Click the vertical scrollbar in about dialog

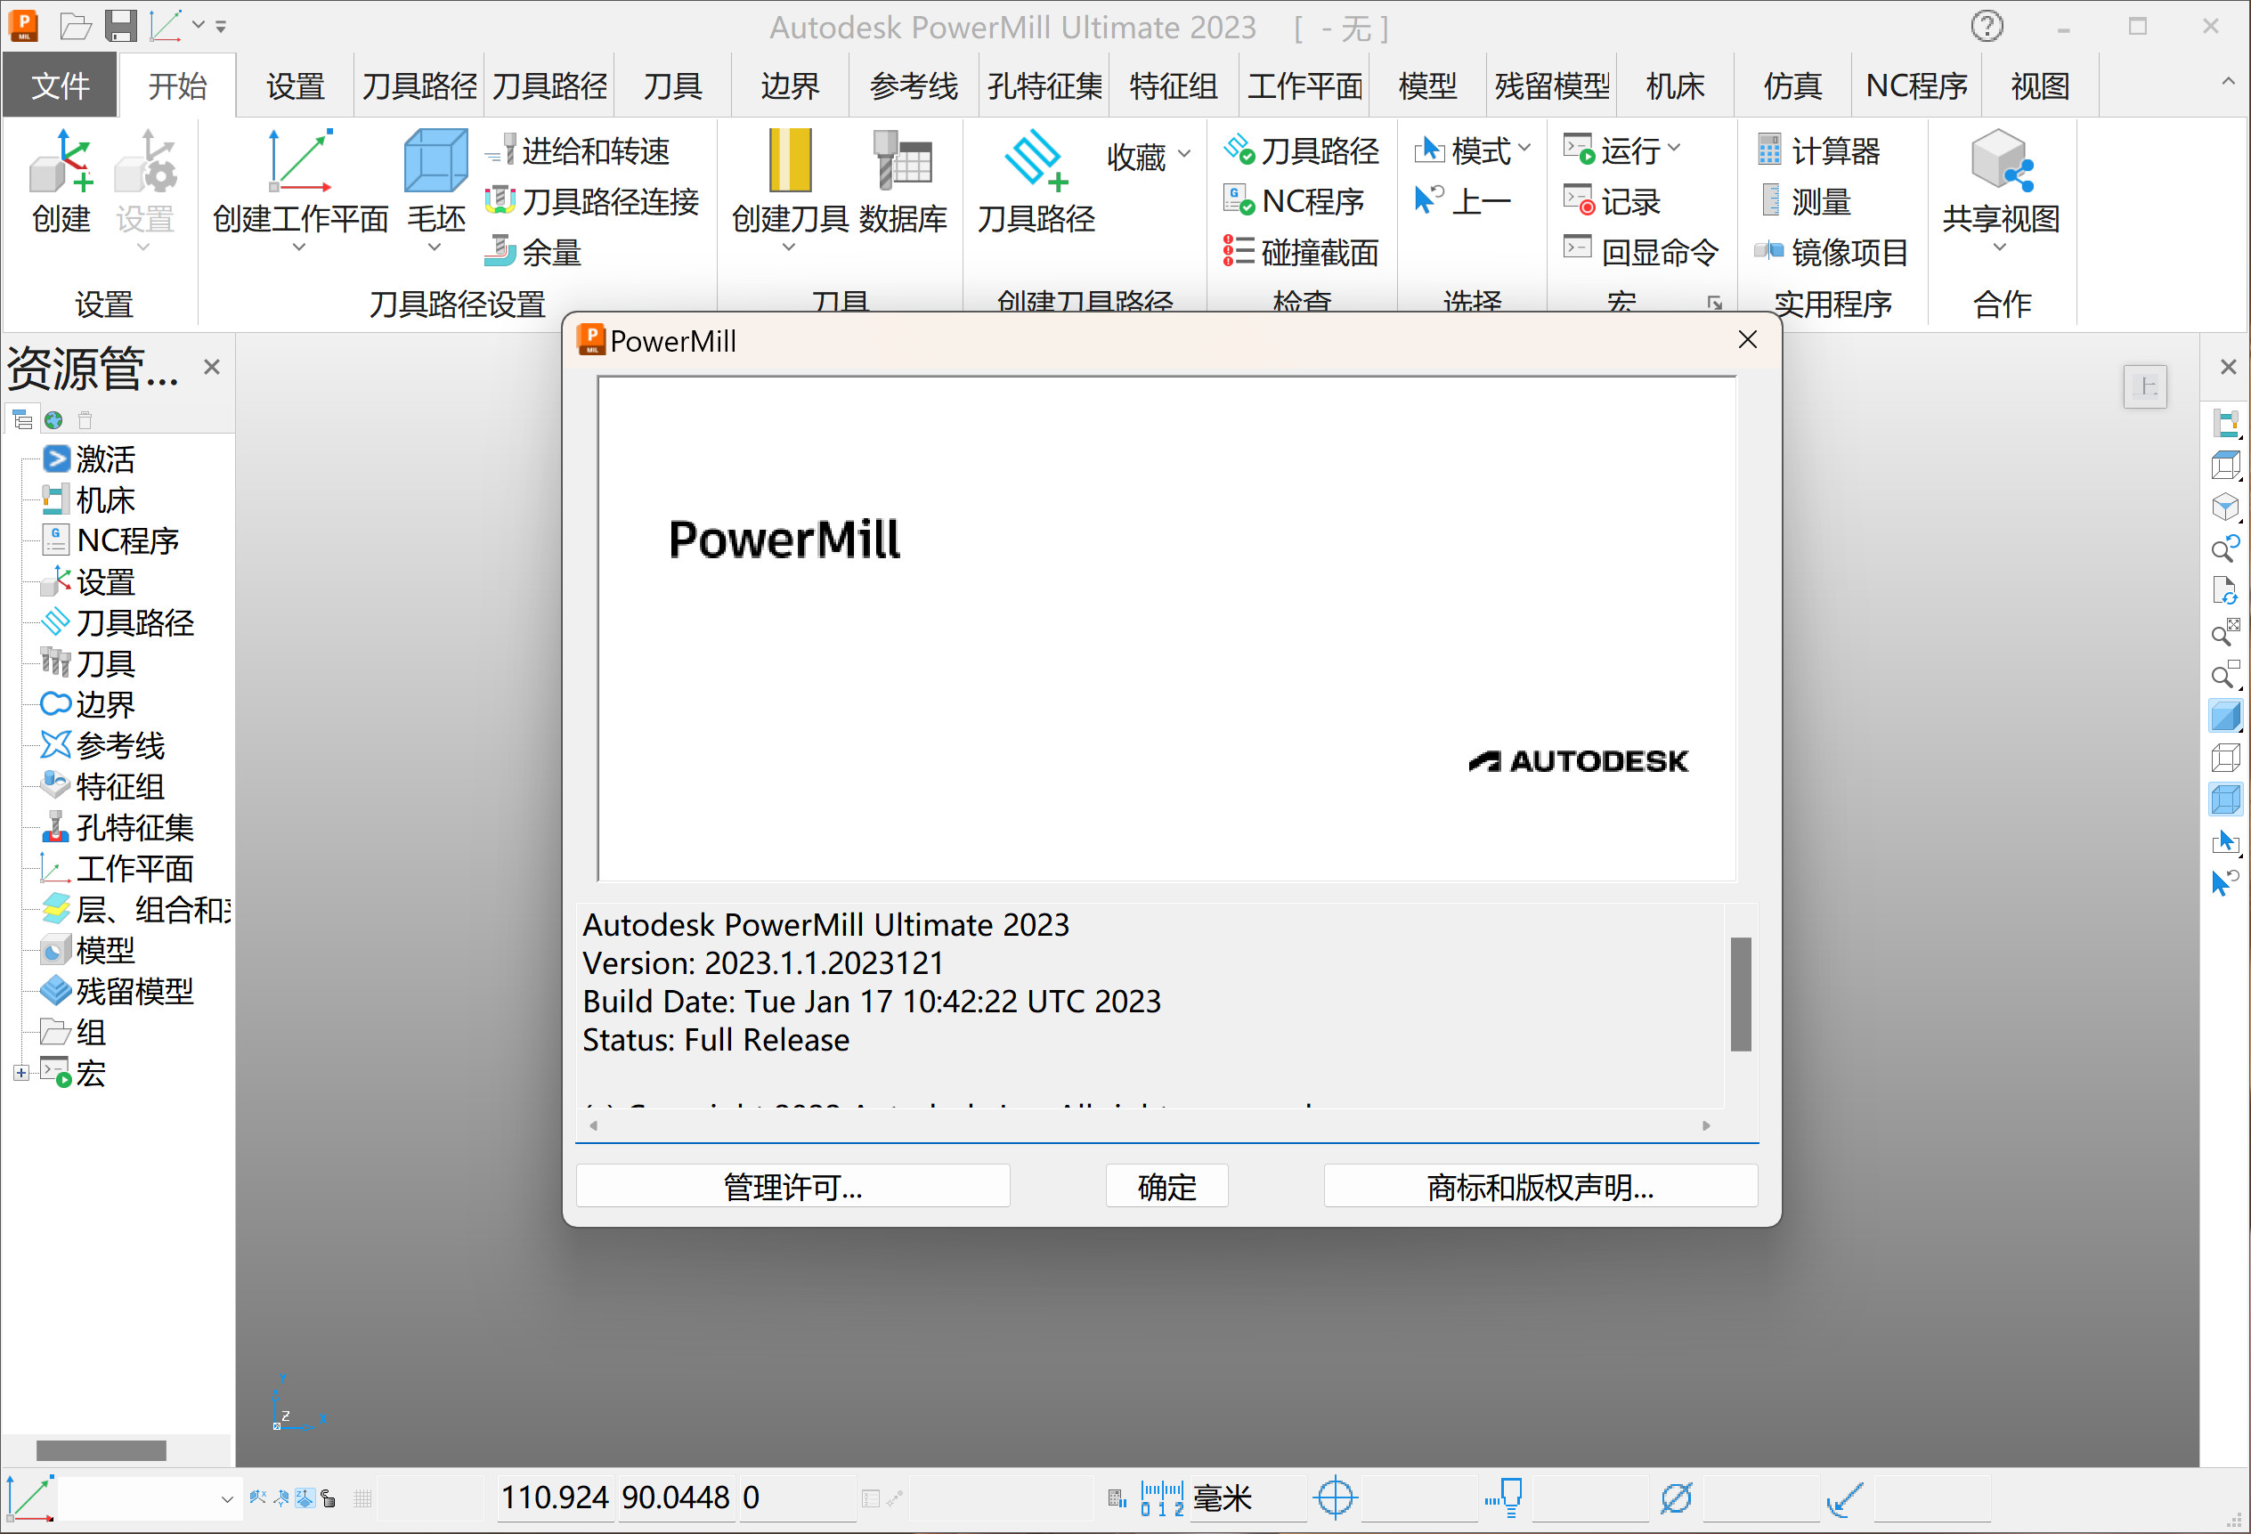[x=1741, y=994]
